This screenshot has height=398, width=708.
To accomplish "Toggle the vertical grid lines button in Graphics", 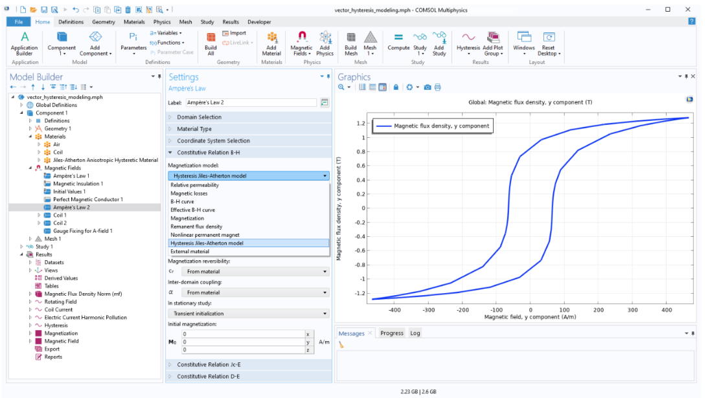I will coord(362,87).
